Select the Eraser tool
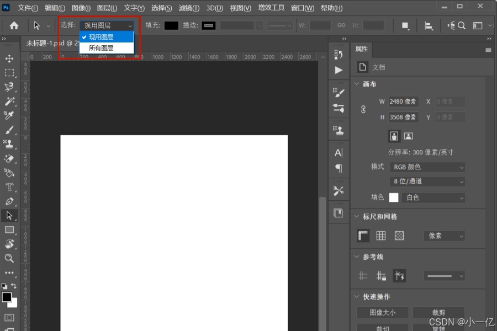The width and height of the screenshot is (497, 331). pyautogui.click(x=9, y=158)
